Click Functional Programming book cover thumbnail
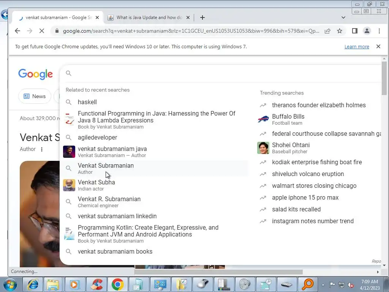The width and height of the screenshot is (389, 292). pos(69,120)
